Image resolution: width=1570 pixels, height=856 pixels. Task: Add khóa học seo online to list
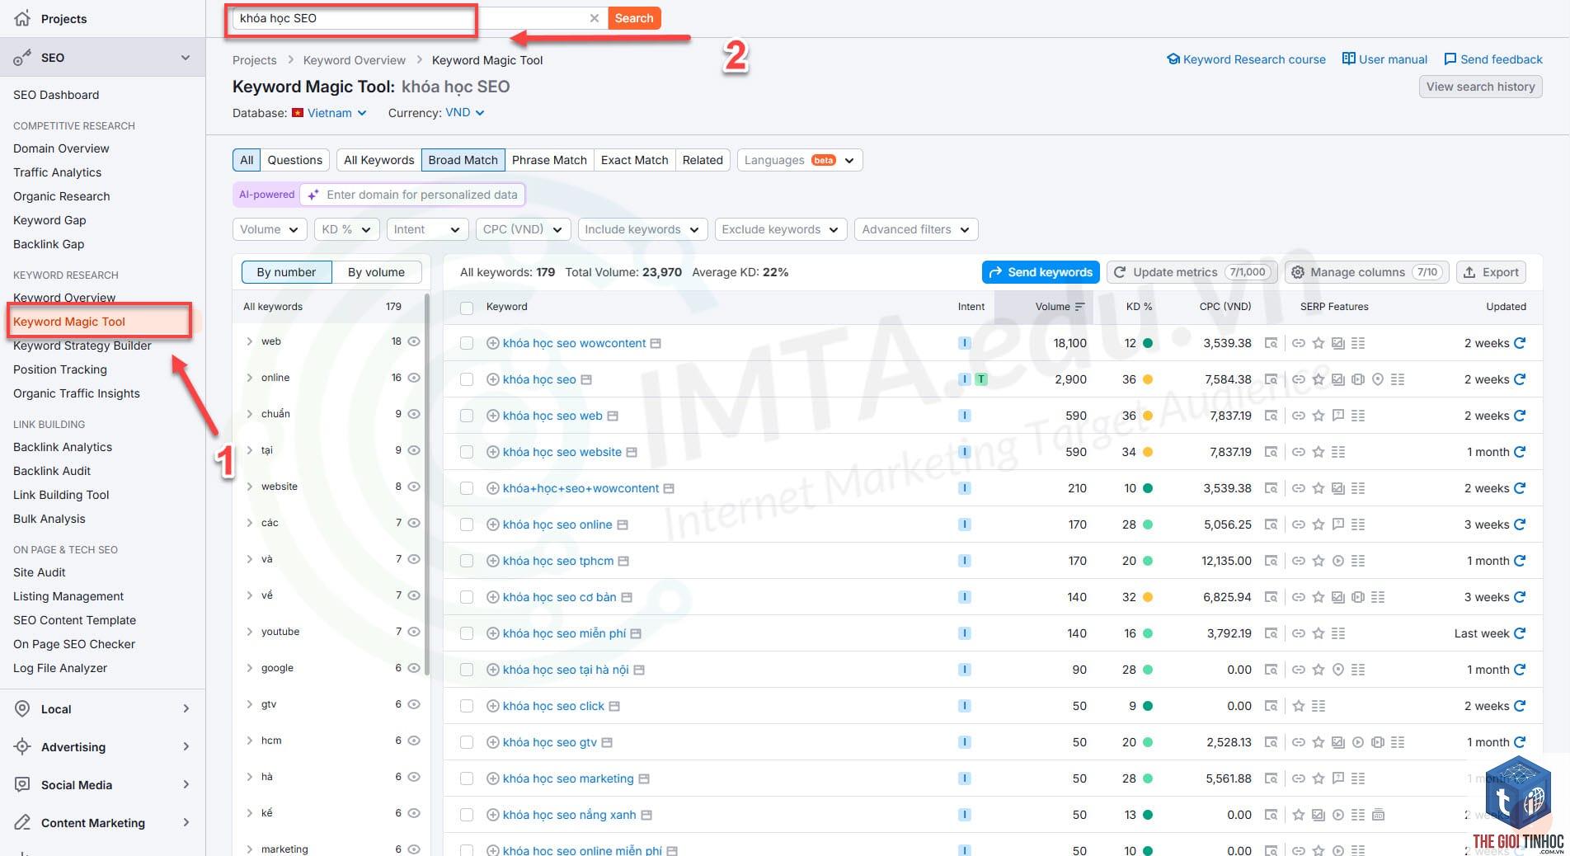click(x=493, y=524)
